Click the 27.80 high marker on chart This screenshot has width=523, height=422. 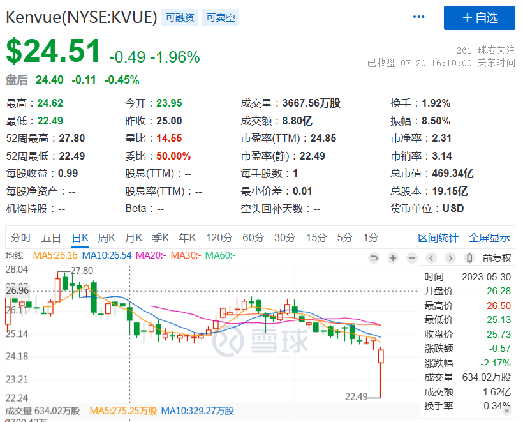pos(82,271)
